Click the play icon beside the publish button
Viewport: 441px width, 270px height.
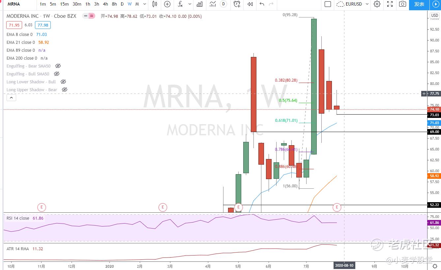pos(435,4)
